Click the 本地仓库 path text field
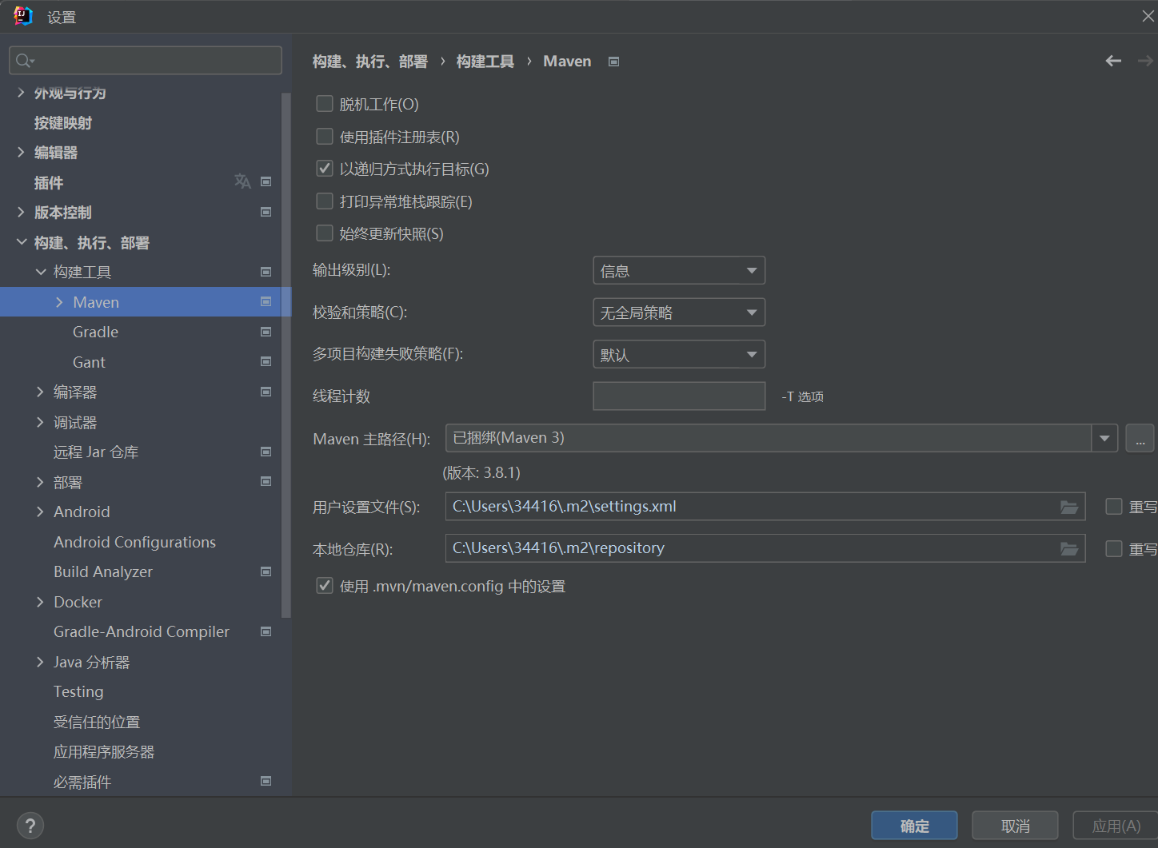Image resolution: width=1158 pixels, height=848 pixels. pos(765,548)
